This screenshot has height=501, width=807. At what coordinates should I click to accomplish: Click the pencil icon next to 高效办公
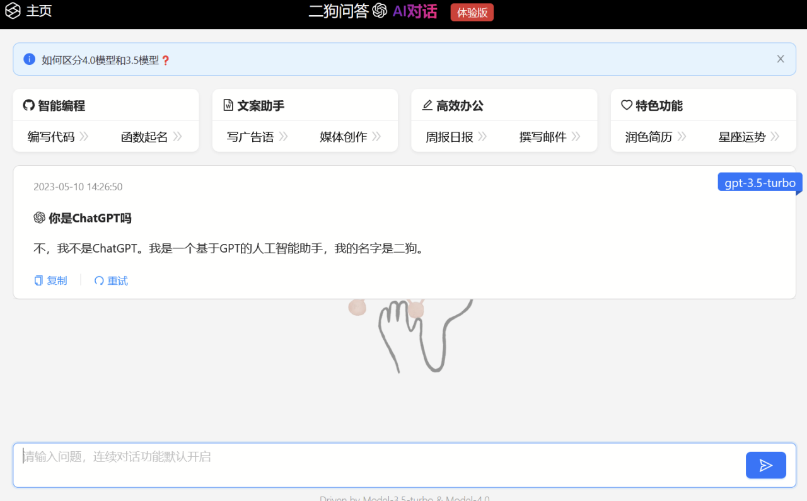[x=427, y=105]
